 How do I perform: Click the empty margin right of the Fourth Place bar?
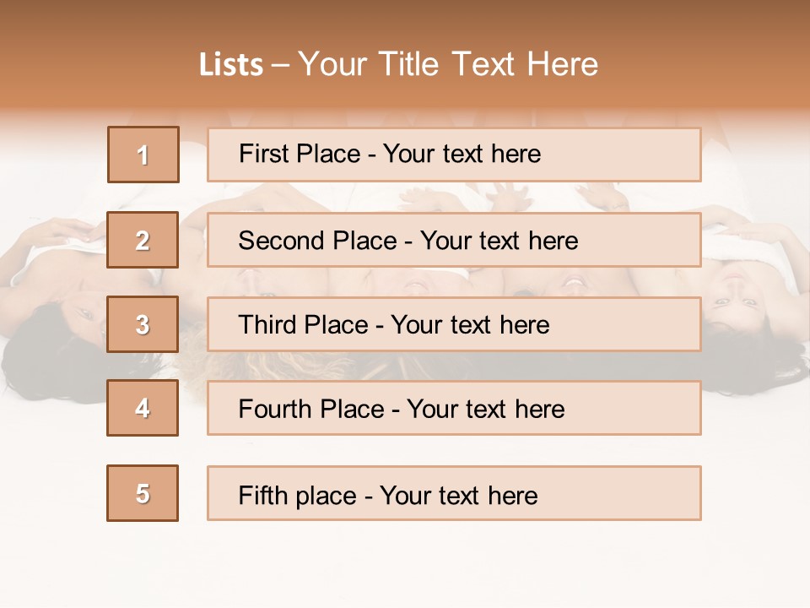pyautogui.click(x=755, y=409)
